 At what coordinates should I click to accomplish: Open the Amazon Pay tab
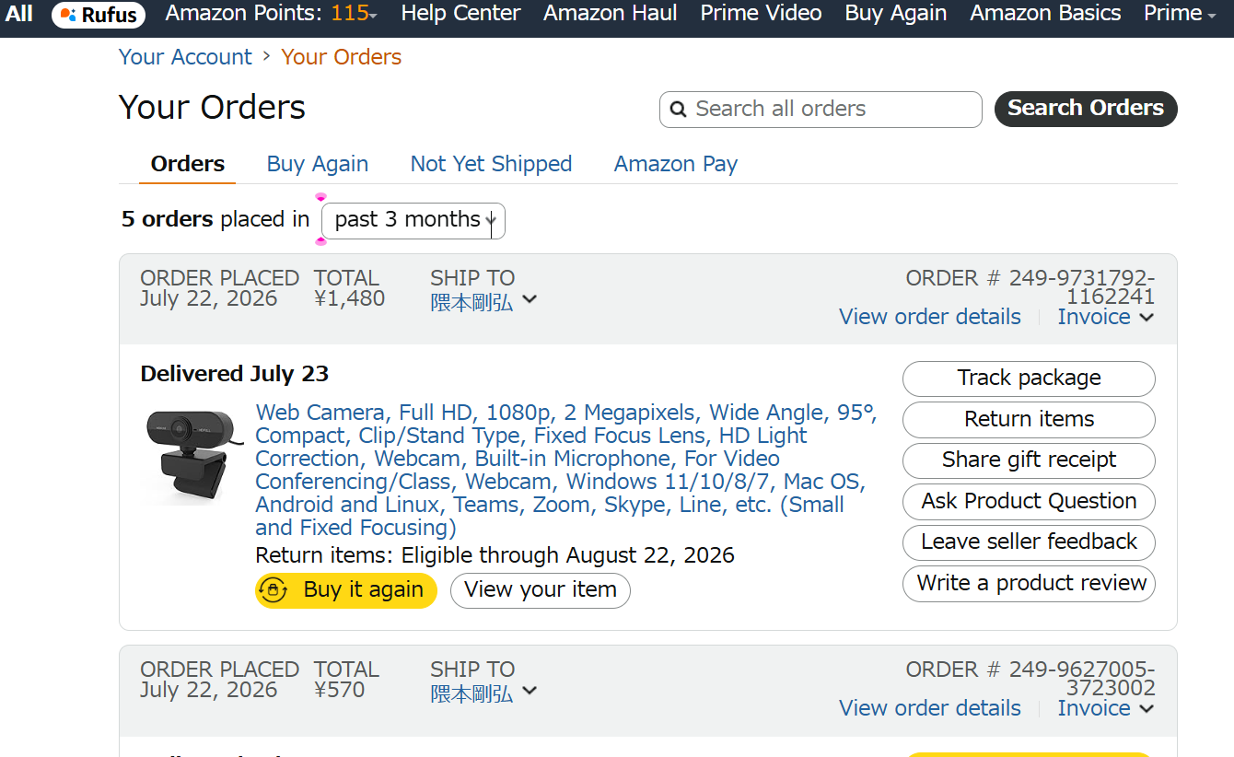coord(676,164)
